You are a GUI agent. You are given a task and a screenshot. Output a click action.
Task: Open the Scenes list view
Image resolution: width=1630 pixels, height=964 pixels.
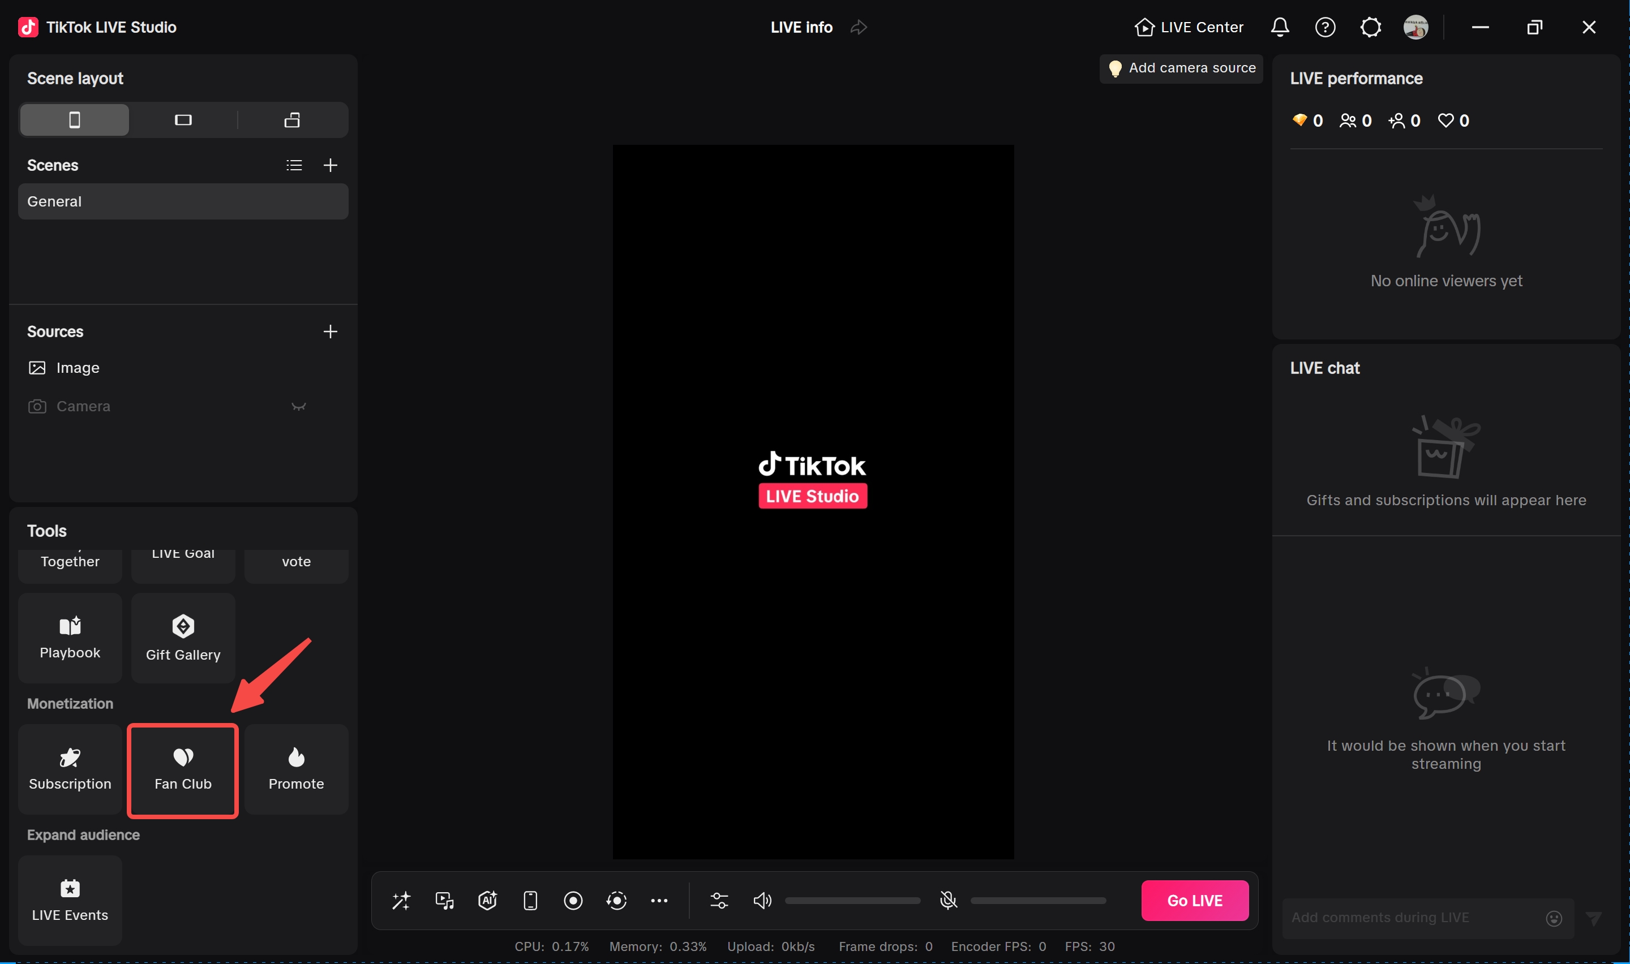[x=294, y=165]
